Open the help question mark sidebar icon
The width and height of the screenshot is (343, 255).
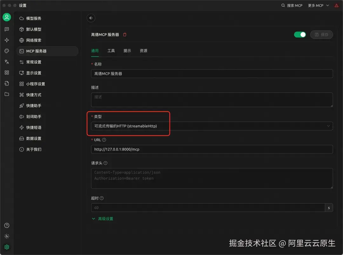click(7, 225)
